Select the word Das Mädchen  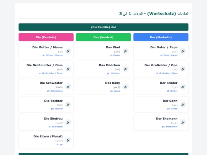tap(109, 65)
